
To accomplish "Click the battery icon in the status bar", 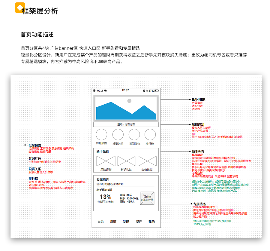I will tap(157, 90).
